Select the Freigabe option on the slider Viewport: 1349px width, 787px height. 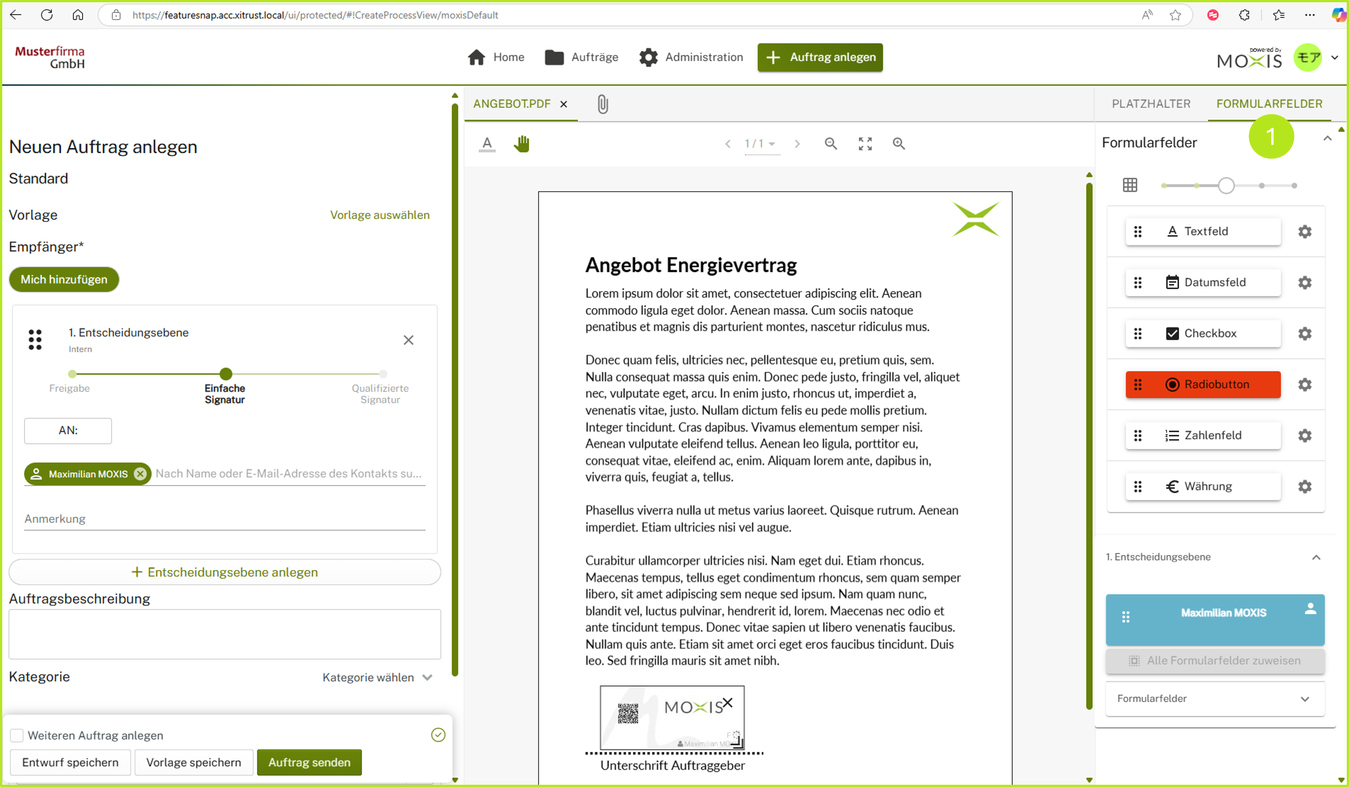72,374
